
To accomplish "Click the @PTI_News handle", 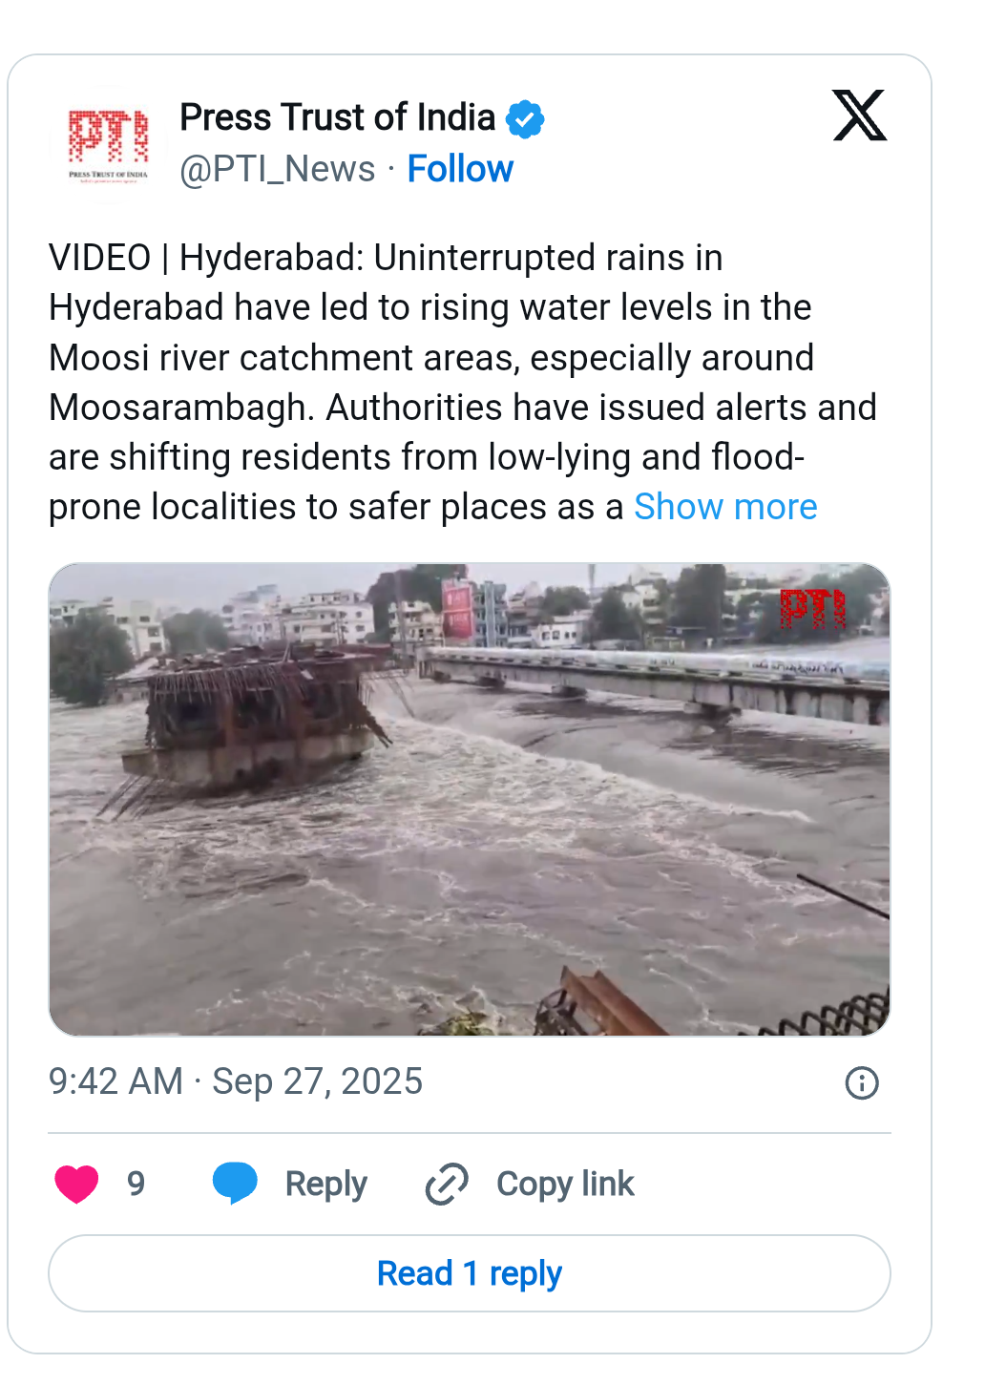I will click(277, 169).
